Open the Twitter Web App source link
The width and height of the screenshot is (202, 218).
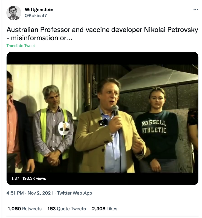tap(74, 193)
